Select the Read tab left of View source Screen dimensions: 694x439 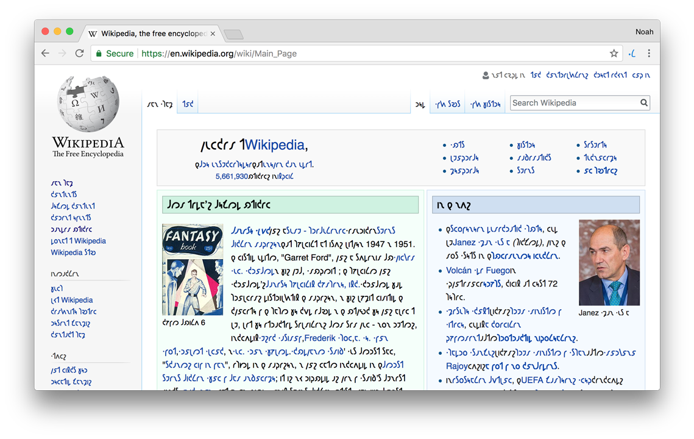pyautogui.click(x=420, y=104)
